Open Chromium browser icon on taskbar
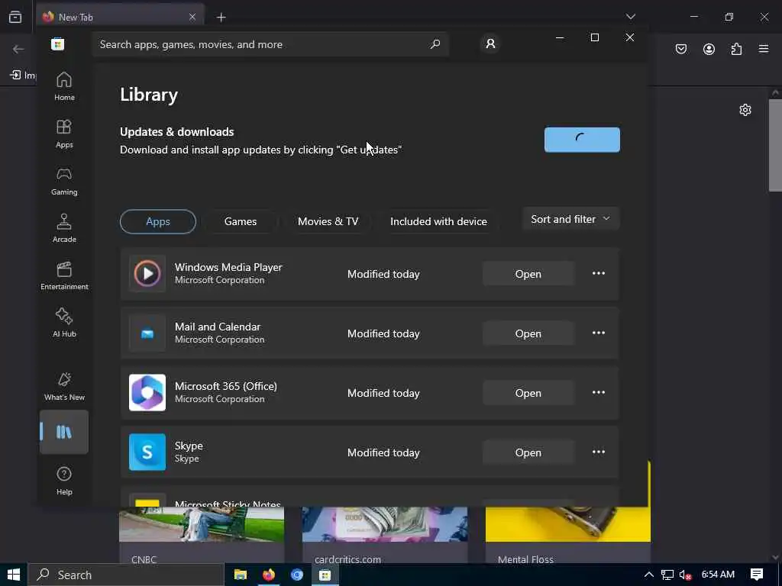 [297, 575]
